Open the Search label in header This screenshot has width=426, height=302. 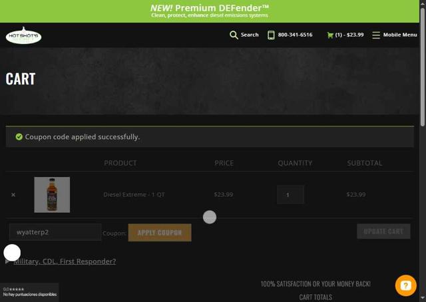click(250, 35)
